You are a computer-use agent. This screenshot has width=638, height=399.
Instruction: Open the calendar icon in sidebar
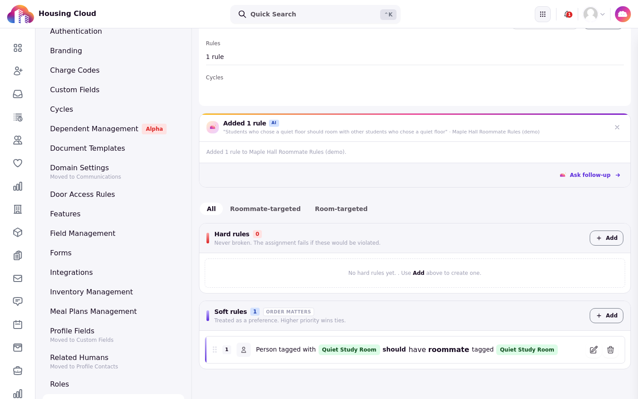(18, 325)
